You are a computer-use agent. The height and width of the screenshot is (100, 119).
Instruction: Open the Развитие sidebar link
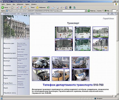click(x=7, y=66)
